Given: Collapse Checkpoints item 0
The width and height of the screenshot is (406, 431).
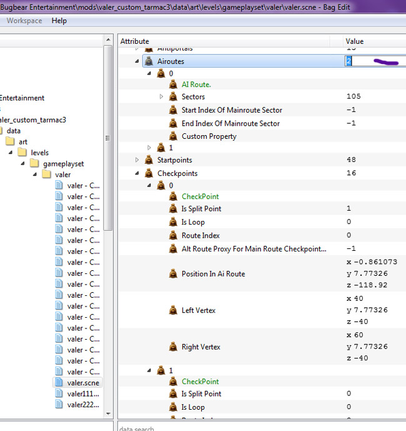Looking at the screenshot, I should (x=149, y=186).
